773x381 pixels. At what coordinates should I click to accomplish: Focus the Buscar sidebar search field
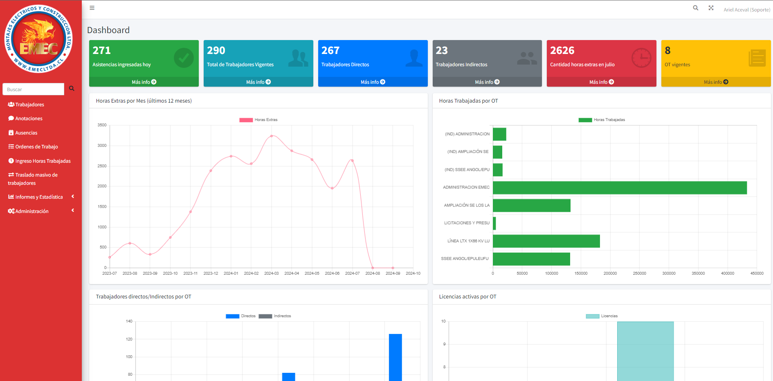(x=34, y=89)
